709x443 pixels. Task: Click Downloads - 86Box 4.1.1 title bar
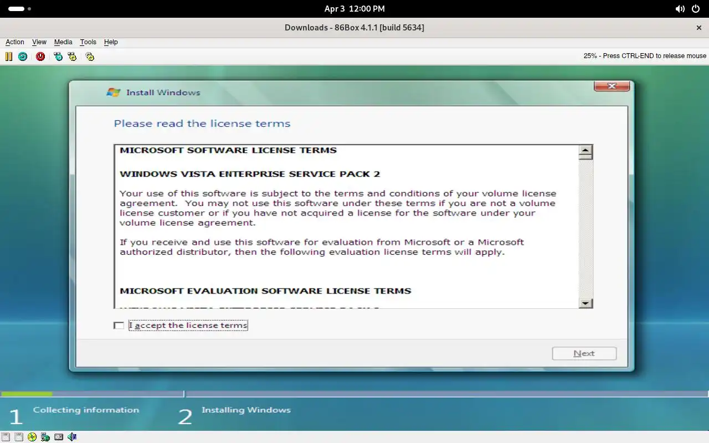354,27
